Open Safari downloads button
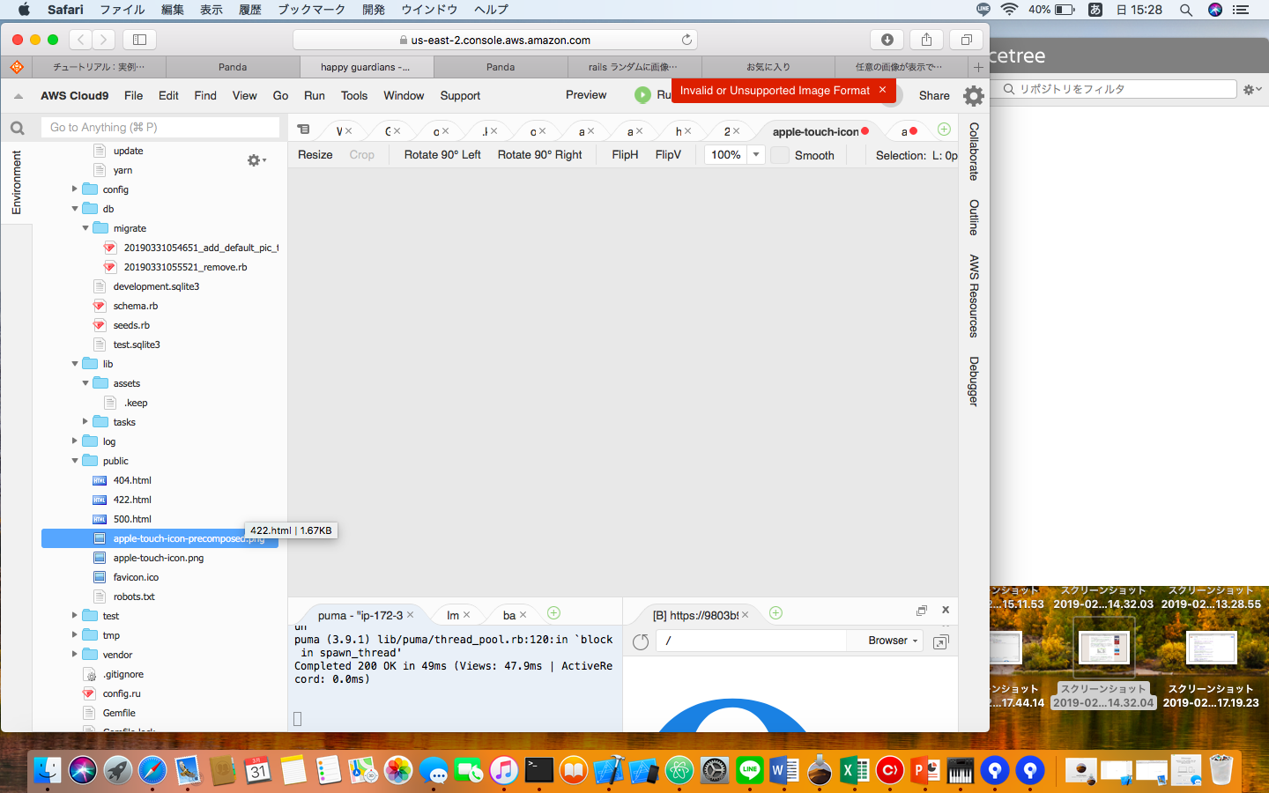 (887, 40)
